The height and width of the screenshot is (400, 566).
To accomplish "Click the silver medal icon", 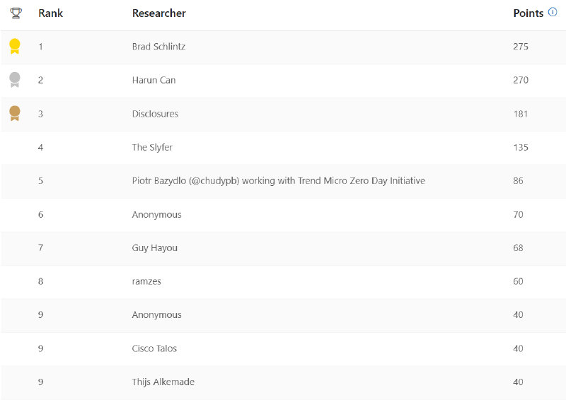I will pos(15,80).
